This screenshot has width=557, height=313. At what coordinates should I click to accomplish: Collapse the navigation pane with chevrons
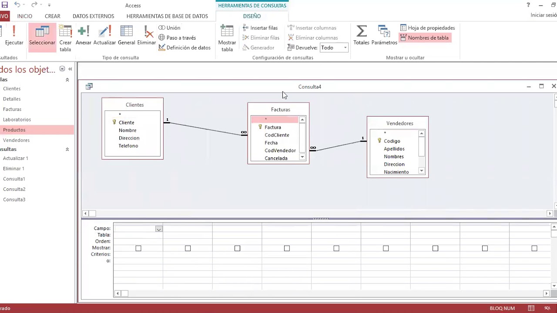pyautogui.click(x=70, y=69)
